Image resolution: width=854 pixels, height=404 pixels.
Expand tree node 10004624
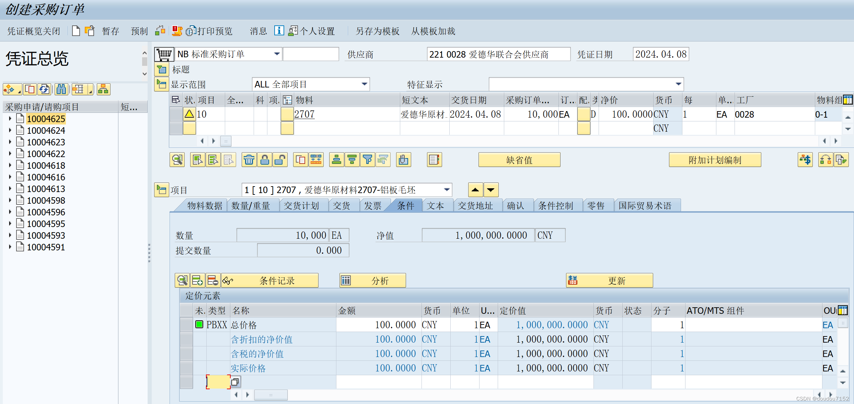[10, 131]
